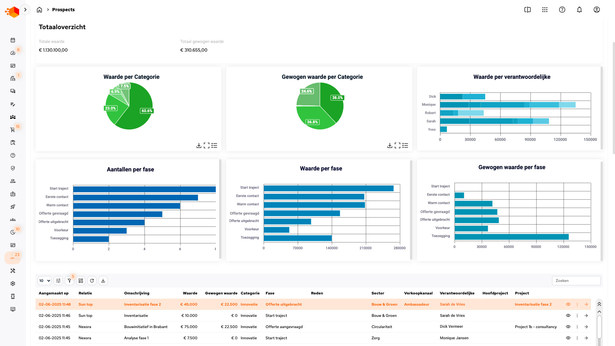
Task: Open the apps grid menu
Action: [545, 10]
